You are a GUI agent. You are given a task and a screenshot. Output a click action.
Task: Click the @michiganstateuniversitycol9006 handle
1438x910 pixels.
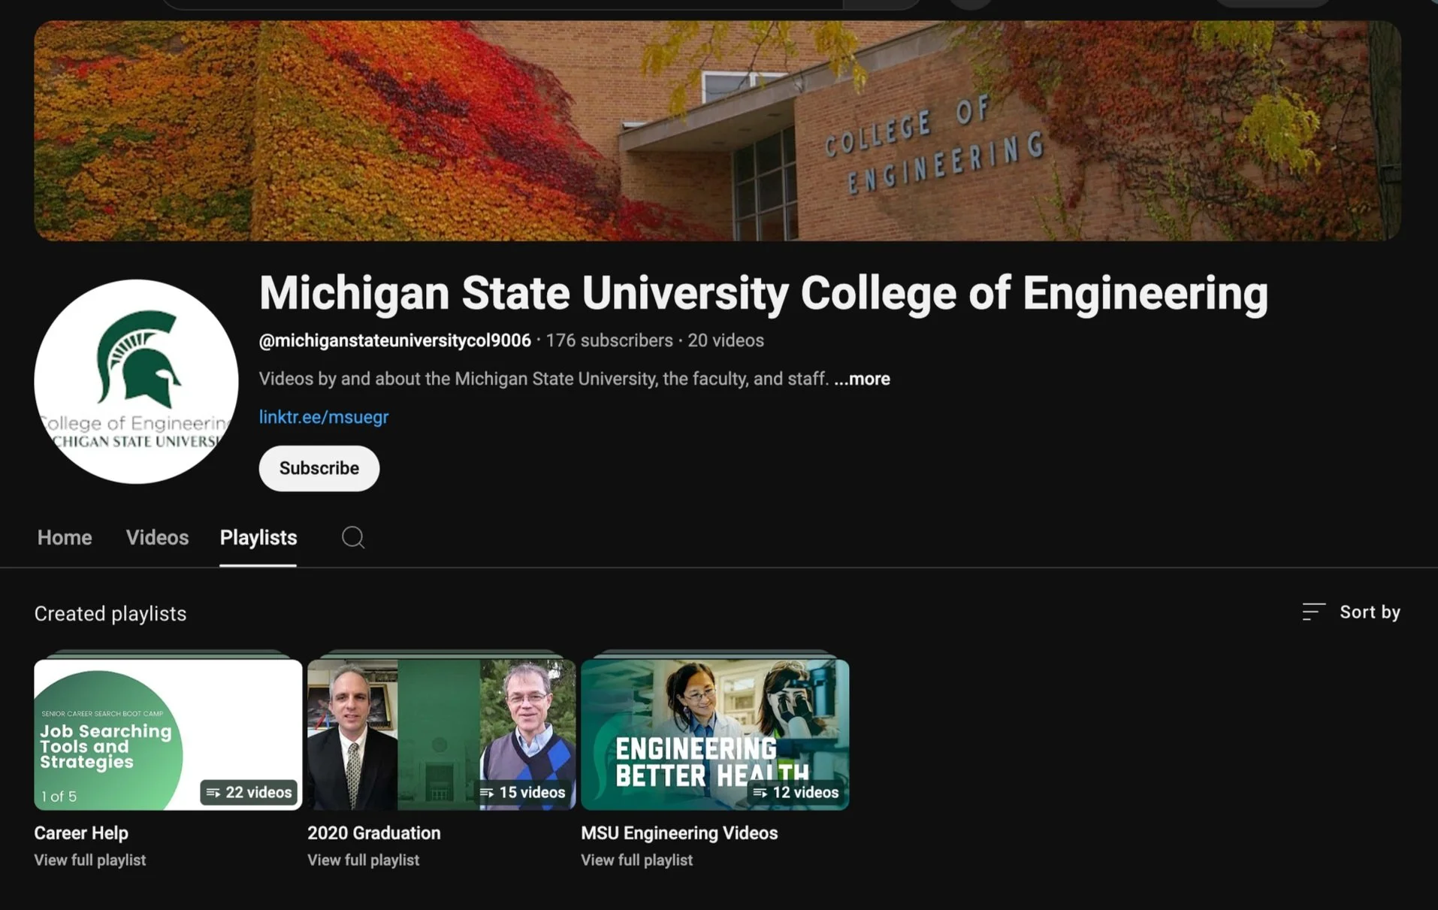point(395,340)
